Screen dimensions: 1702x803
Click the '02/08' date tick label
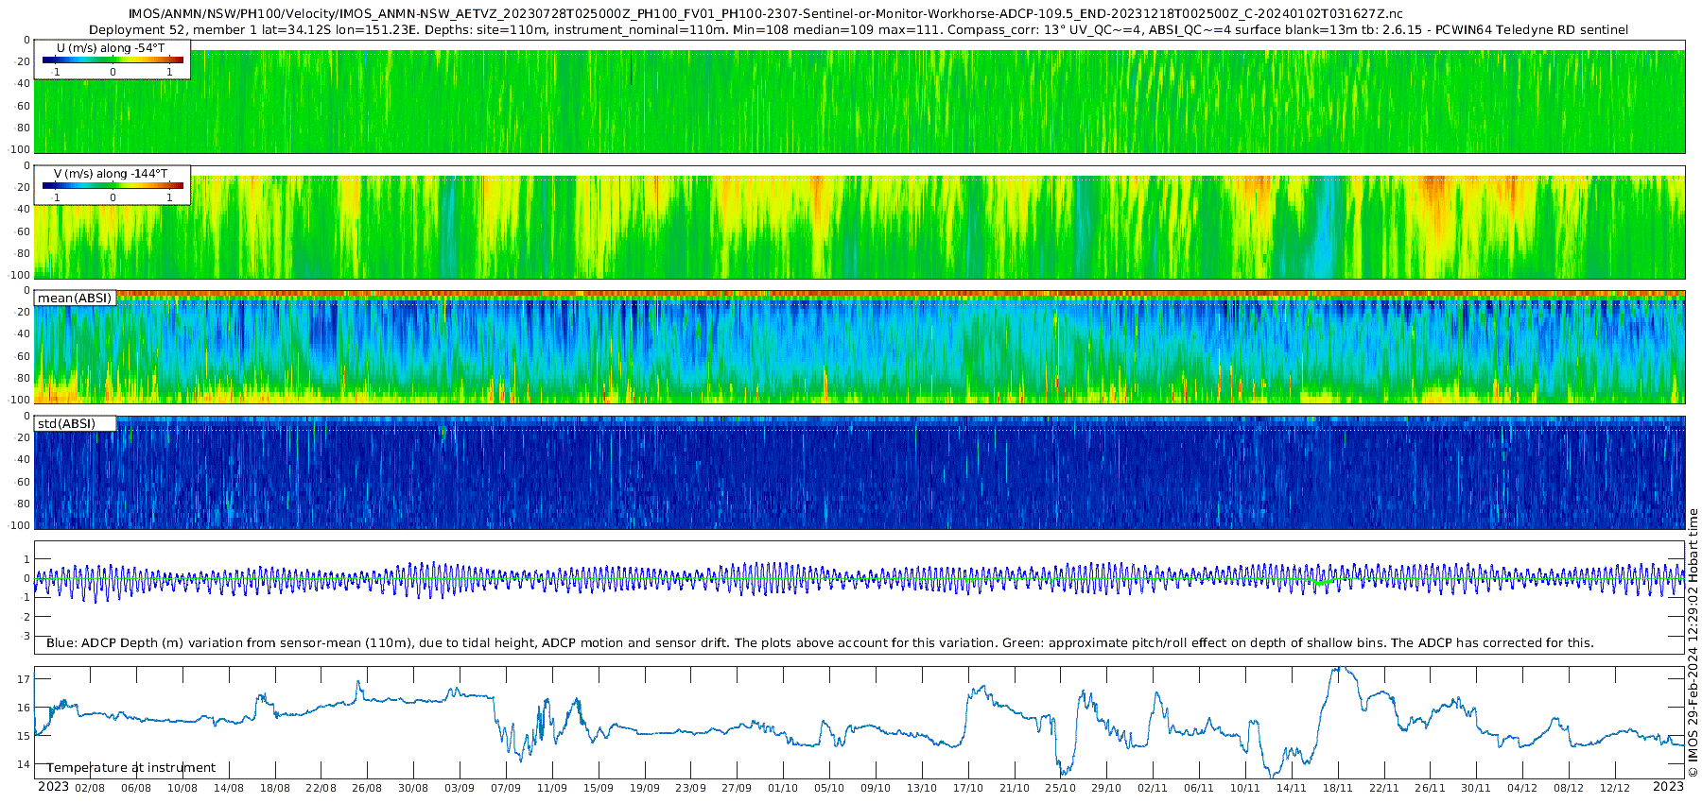[x=90, y=788]
